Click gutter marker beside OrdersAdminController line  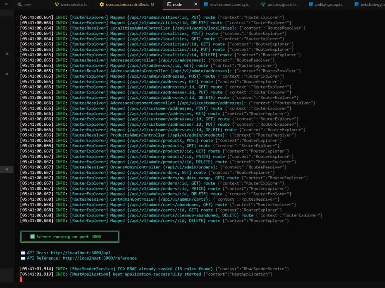(x=7, y=169)
